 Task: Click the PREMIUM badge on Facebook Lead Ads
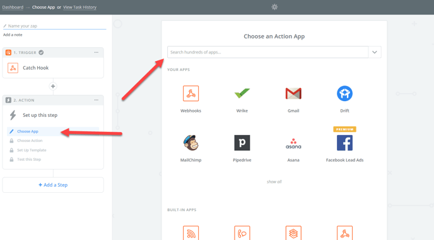pyautogui.click(x=344, y=129)
